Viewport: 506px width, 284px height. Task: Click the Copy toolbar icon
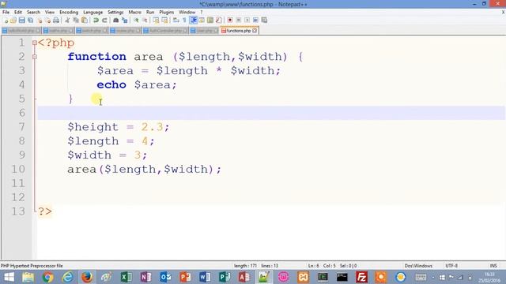[76, 21]
